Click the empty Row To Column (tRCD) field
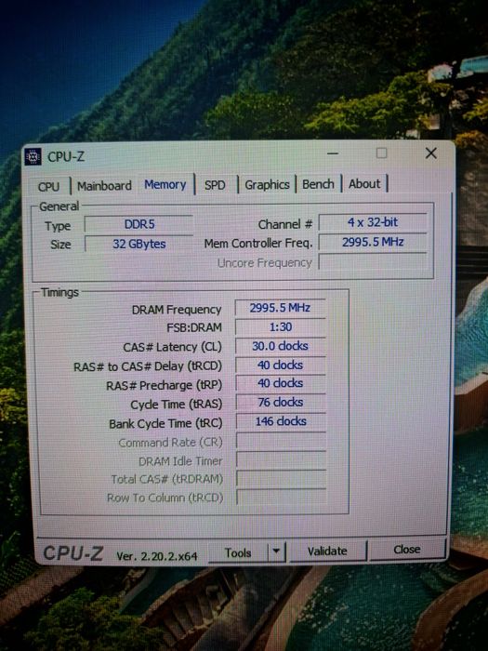The height and width of the screenshot is (651, 488). (x=282, y=497)
